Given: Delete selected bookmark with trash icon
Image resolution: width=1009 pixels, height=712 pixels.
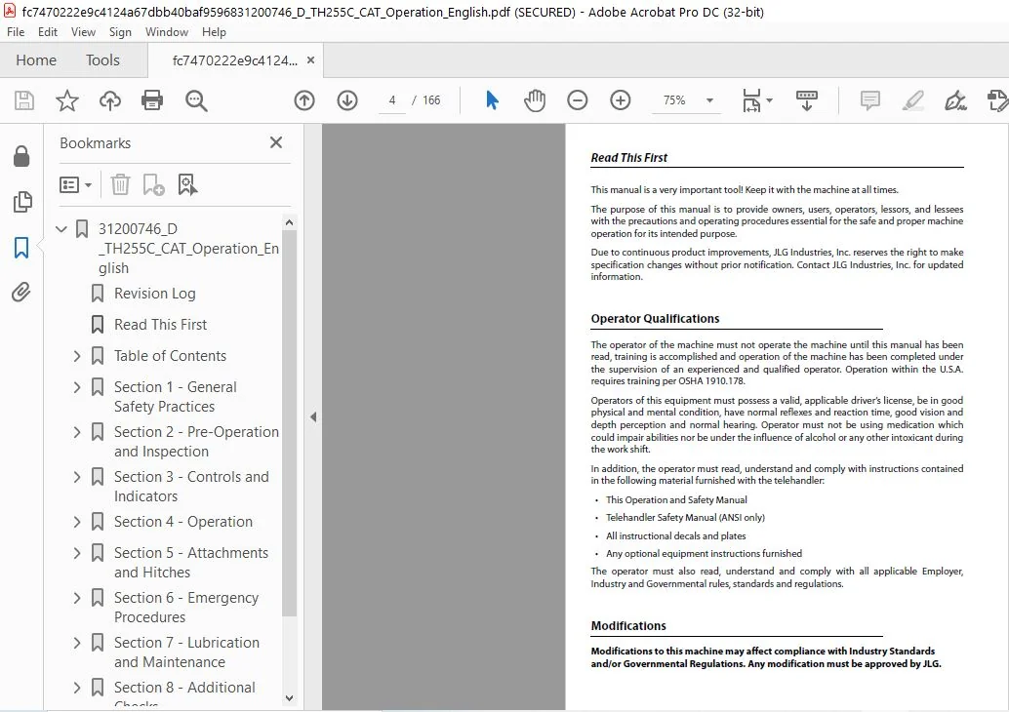Looking at the screenshot, I should tap(120, 184).
